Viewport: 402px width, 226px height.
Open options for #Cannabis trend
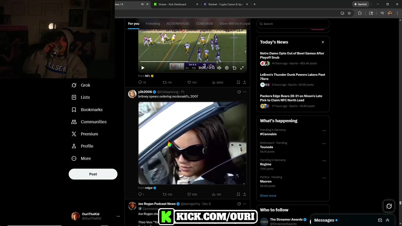pyautogui.click(x=324, y=131)
